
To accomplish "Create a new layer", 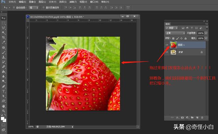I will click(x=197, y=118).
